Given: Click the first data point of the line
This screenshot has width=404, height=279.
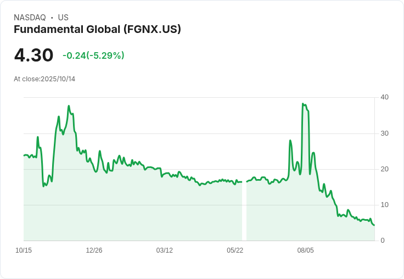Looking at the screenshot, I should point(24,155).
